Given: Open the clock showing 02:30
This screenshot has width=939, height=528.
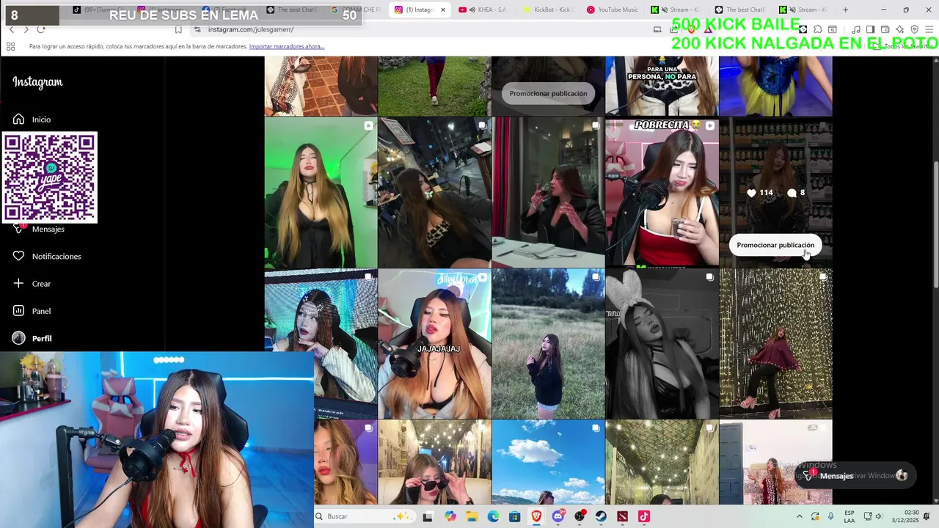Looking at the screenshot, I should (905, 516).
